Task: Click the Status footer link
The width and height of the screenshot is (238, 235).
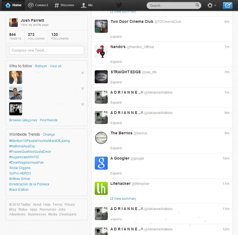Action: point(23,209)
